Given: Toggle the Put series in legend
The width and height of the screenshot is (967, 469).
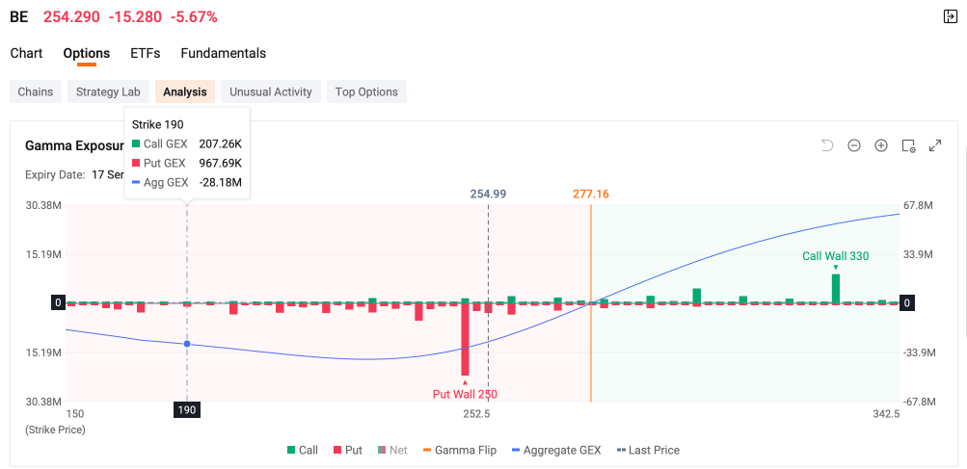Looking at the screenshot, I should (347, 450).
